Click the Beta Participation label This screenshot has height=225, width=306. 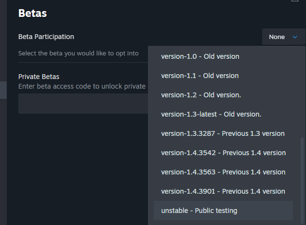pyautogui.click(x=46, y=37)
